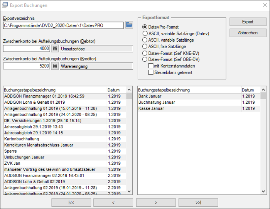The width and height of the screenshot is (270, 209).
Task: Select Anlagenbuchhaltung 02.2019 (15.01.2019 - 11:28) row
Action: tap(64, 188)
